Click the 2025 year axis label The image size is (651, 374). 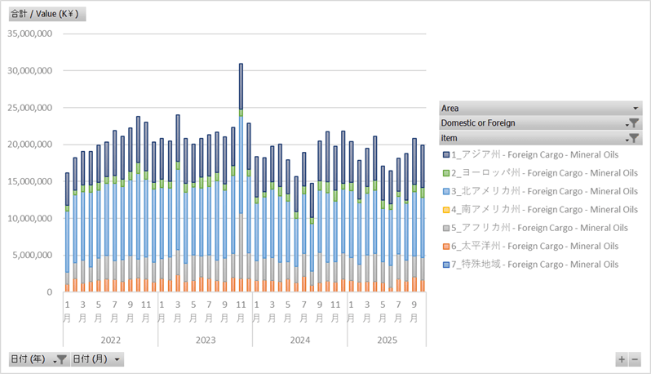click(387, 339)
